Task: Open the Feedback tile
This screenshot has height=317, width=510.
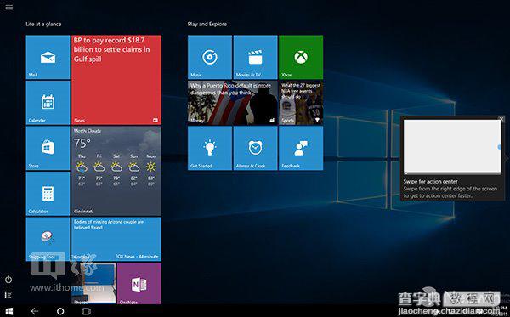Action: coord(301,148)
